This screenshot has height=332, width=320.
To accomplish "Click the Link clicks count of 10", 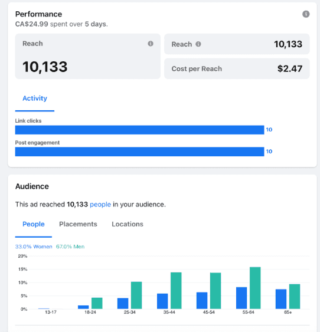I will coord(269,130).
